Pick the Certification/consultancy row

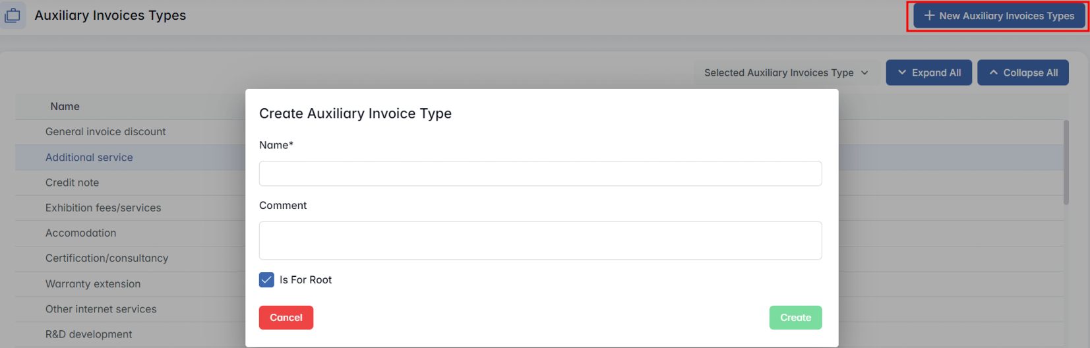(107, 258)
